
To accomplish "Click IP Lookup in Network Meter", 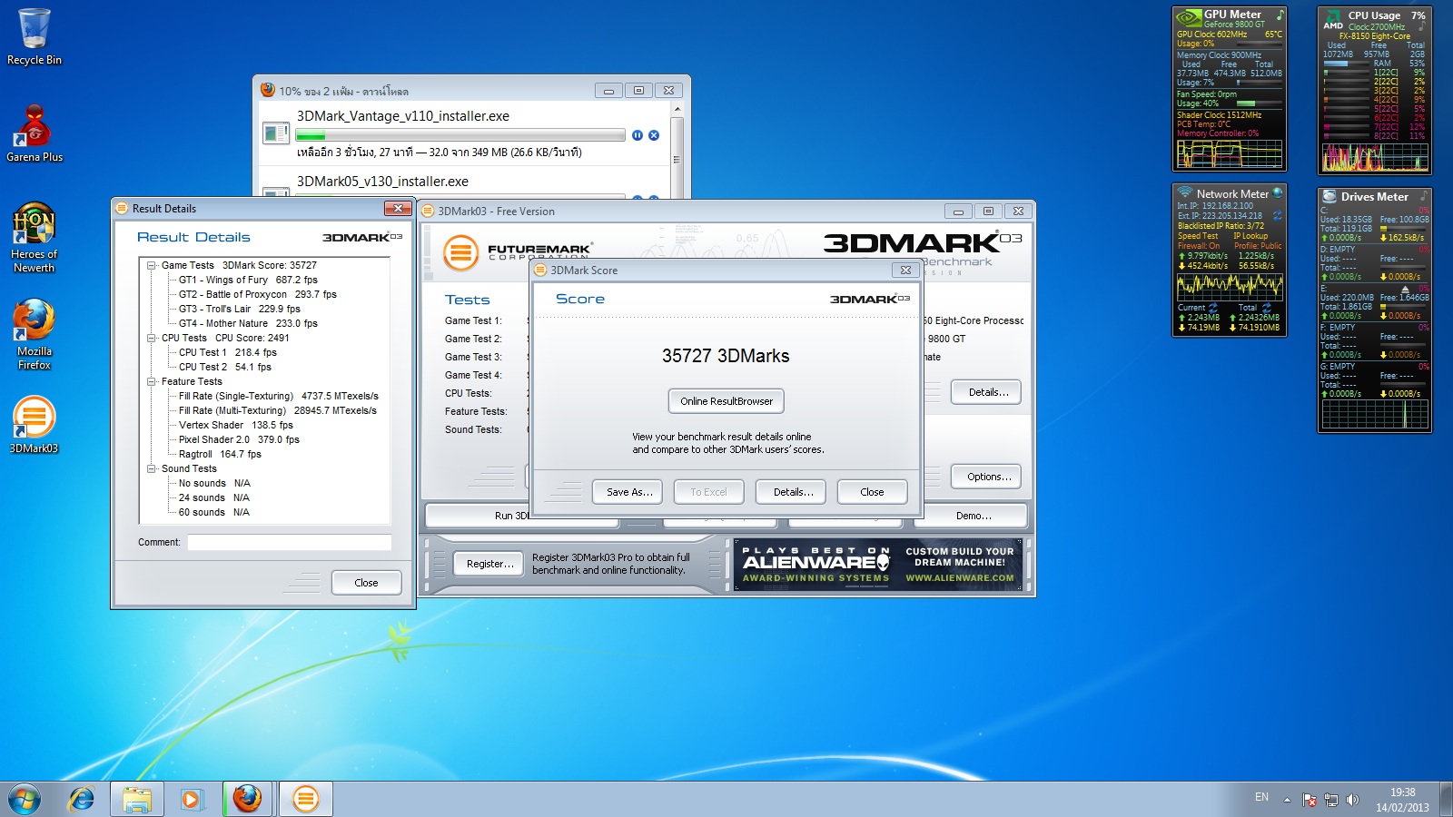I will coord(1250,236).
